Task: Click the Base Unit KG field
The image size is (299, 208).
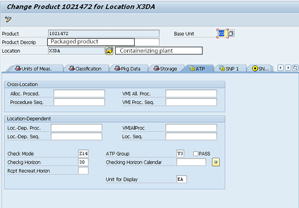Action: click(222, 34)
